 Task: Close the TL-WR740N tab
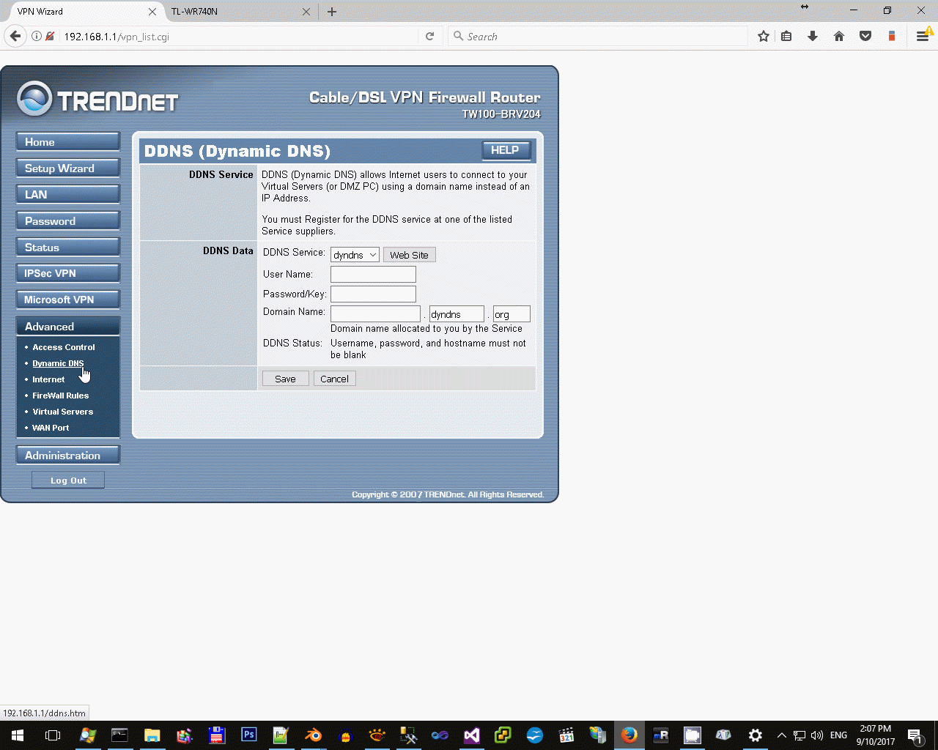pos(306,12)
